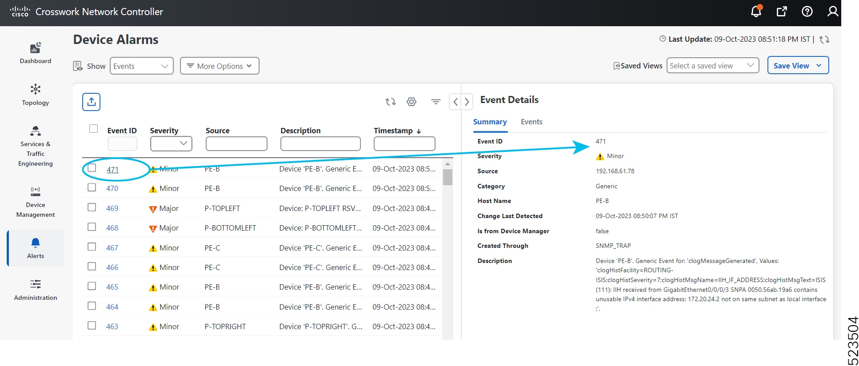The image size is (859, 366).
Task: Click the export table icon
Action: [91, 102]
